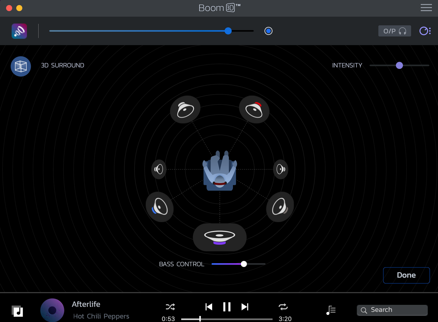Click the Done button
The height and width of the screenshot is (322, 438).
click(406, 275)
